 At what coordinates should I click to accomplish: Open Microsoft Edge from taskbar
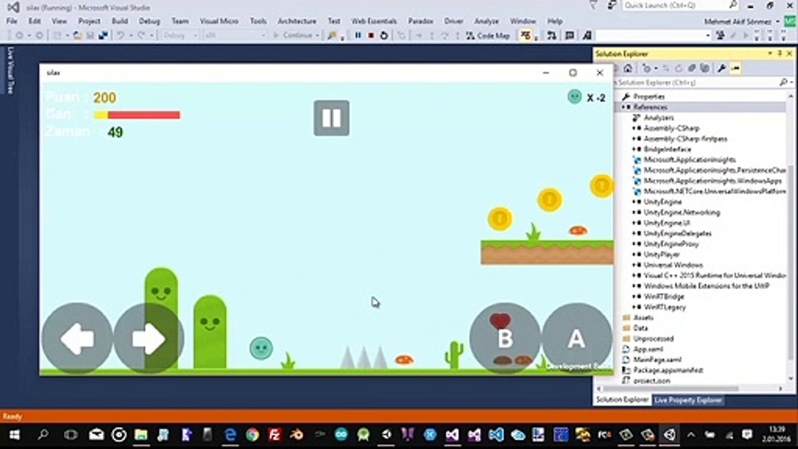tap(230, 435)
